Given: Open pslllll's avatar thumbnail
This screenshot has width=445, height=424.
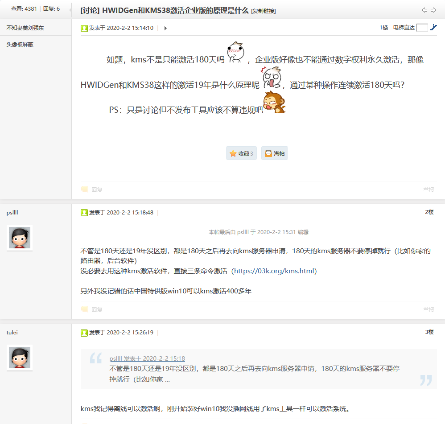Looking at the screenshot, I should point(20,238).
